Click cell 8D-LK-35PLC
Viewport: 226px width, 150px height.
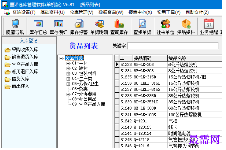tap(150, 102)
